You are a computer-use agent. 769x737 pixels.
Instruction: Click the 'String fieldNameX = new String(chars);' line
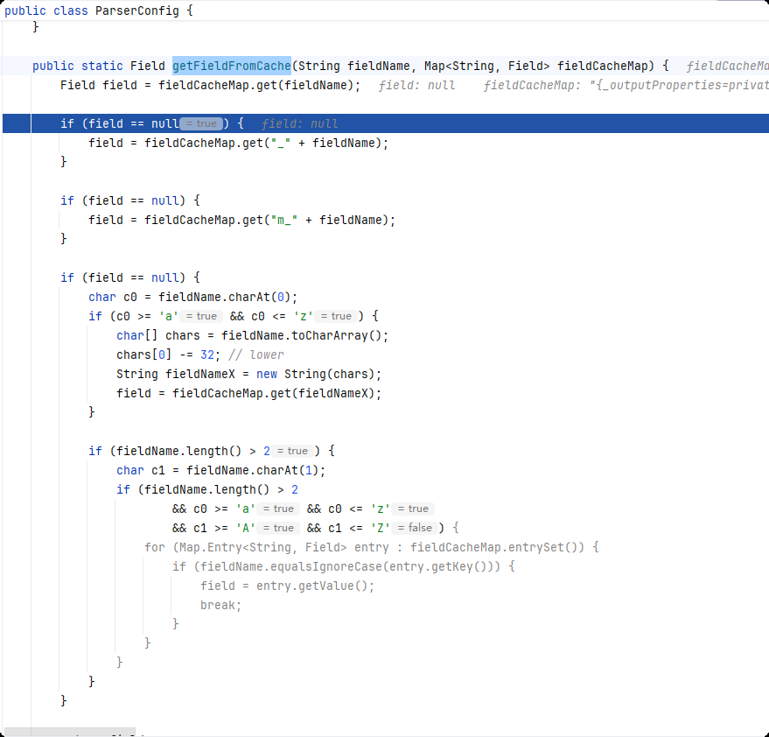[x=248, y=374]
